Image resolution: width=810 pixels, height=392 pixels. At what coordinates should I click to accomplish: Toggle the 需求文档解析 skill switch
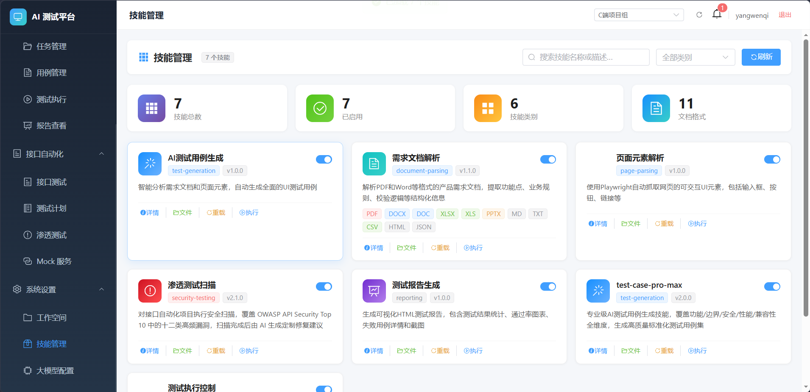[548, 159]
